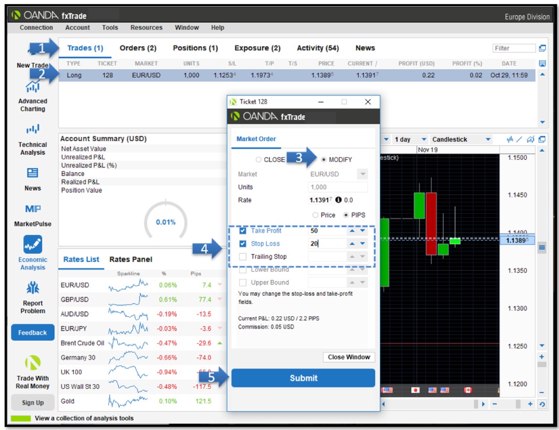Click the Feedback button

coord(32,333)
